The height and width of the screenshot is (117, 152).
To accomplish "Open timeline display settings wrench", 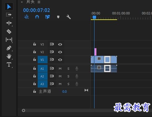I will [69, 17].
